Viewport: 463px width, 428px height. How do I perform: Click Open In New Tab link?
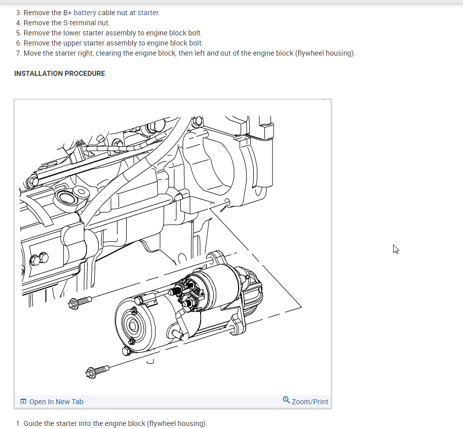coord(56,402)
